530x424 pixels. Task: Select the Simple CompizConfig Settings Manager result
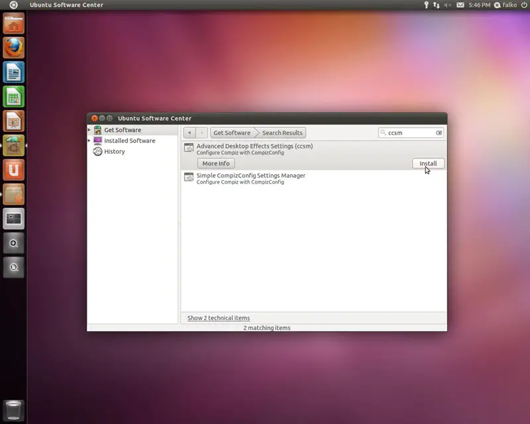tap(313, 178)
